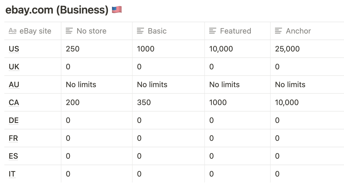The width and height of the screenshot is (344, 183).
Task: Click the text property icon beside Featured
Action: tap(213, 31)
